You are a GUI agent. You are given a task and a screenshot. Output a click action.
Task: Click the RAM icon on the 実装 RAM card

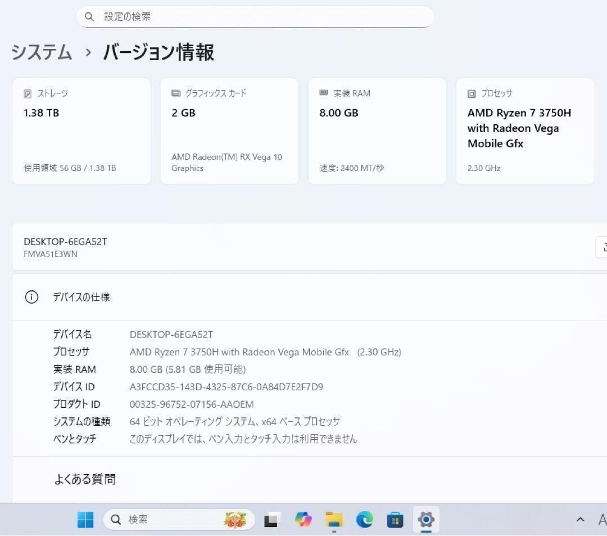pyautogui.click(x=323, y=93)
